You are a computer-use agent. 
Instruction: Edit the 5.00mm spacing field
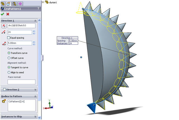pyautogui.click(x=20, y=43)
